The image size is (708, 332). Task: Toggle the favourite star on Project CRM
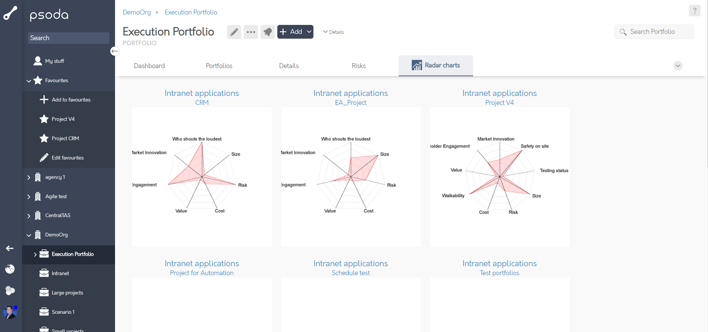point(44,138)
